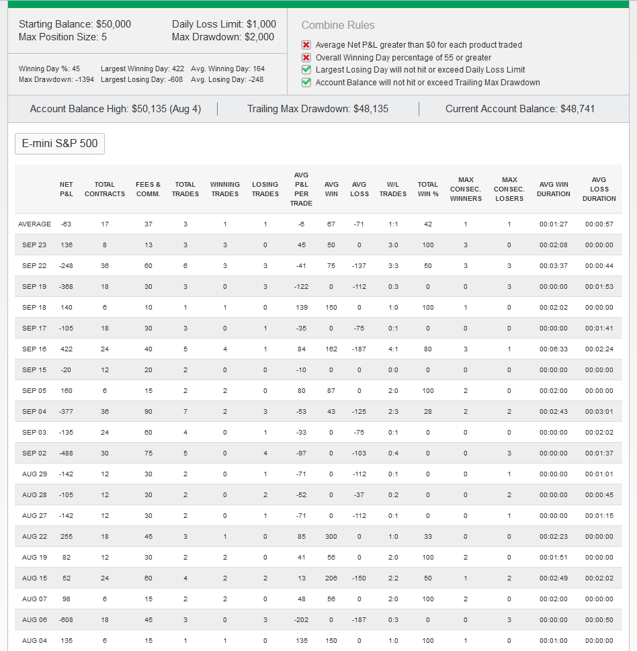Click the AVG LOSS DURATION column header
The image size is (637, 651).
599,189
